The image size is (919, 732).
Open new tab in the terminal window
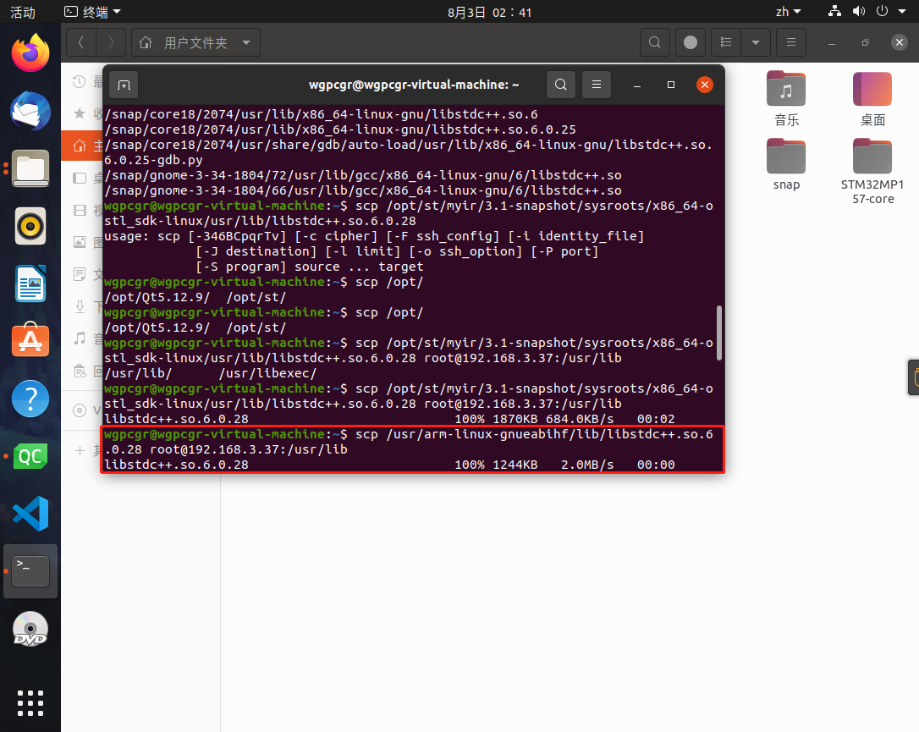(x=124, y=85)
